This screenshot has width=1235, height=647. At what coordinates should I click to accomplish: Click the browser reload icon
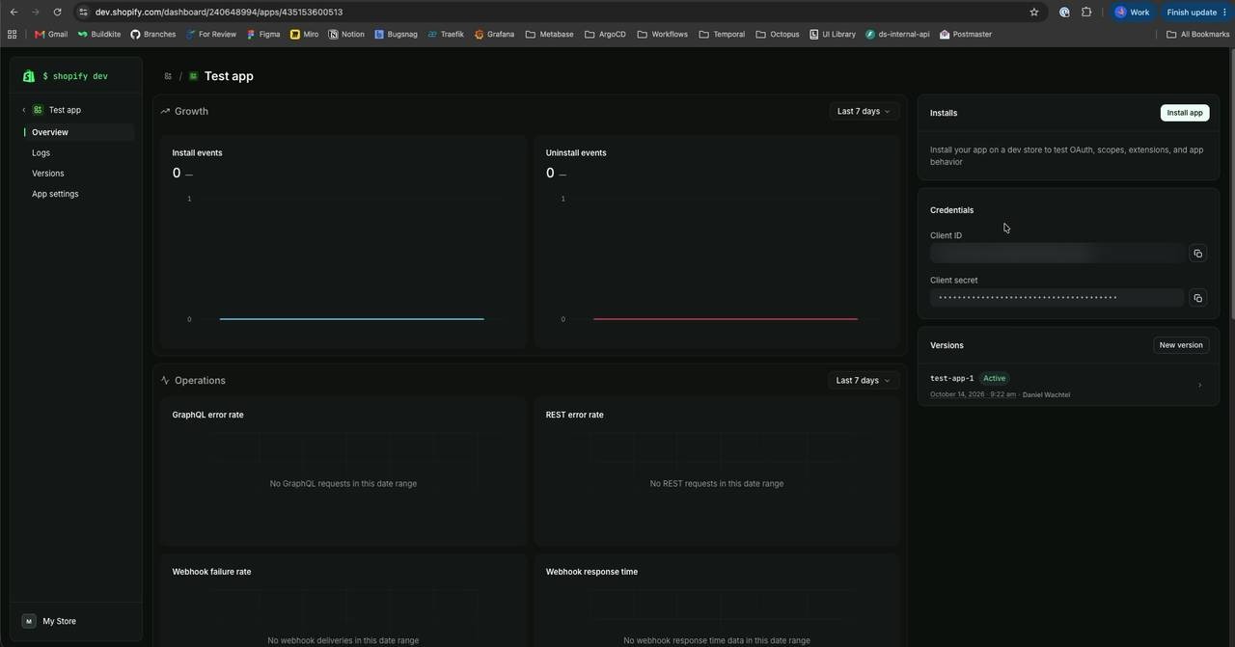(57, 12)
